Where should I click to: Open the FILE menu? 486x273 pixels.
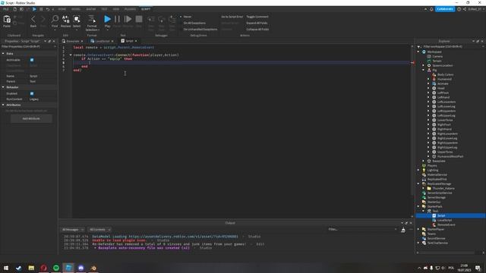click(6, 9)
